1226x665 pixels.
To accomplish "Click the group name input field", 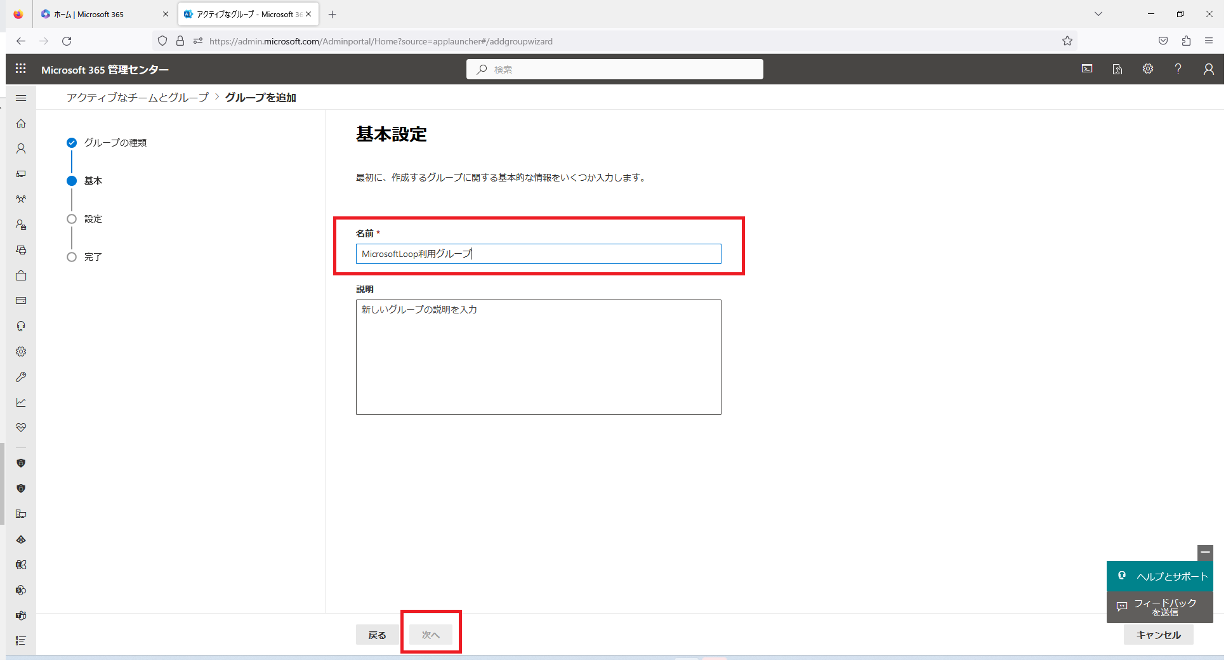I will pos(538,254).
